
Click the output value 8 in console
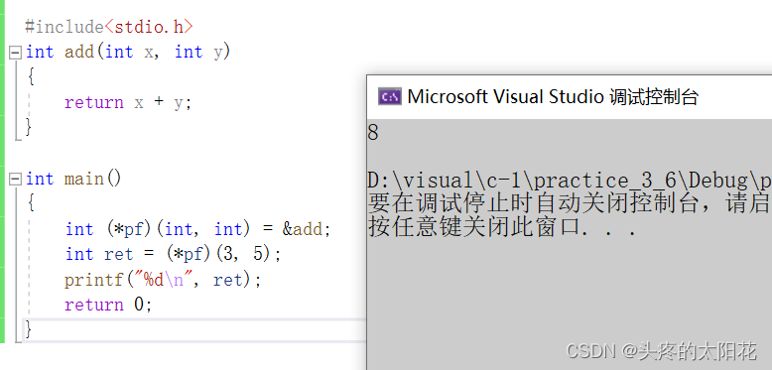click(x=373, y=132)
